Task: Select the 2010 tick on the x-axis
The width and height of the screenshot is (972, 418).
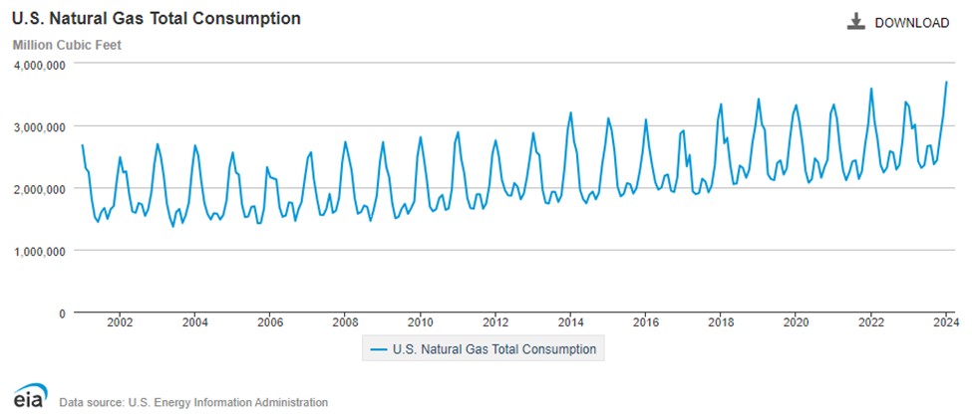Action: 420,322
